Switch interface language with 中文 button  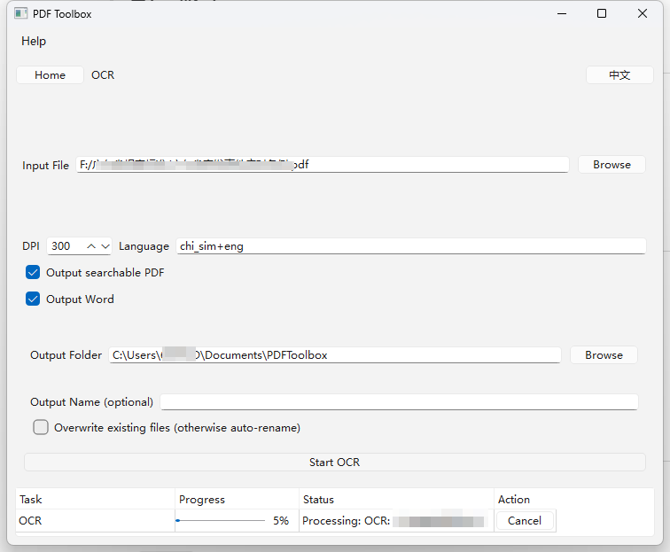pyautogui.click(x=619, y=75)
